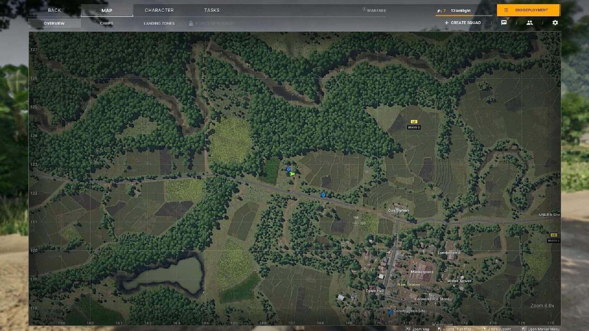589x331 pixels.
Task: Open the settings gear icon
Action: point(555,23)
